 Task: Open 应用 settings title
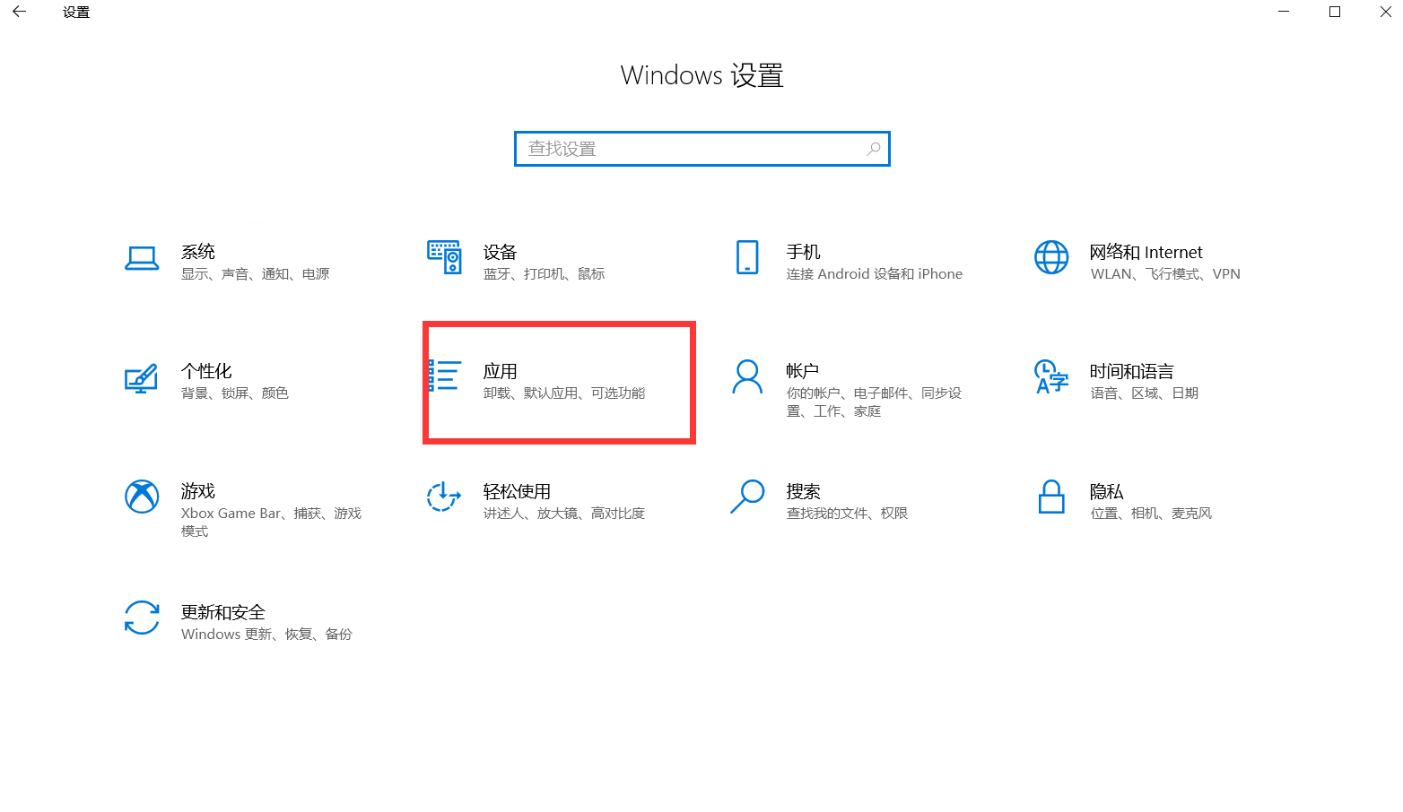tap(501, 371)
